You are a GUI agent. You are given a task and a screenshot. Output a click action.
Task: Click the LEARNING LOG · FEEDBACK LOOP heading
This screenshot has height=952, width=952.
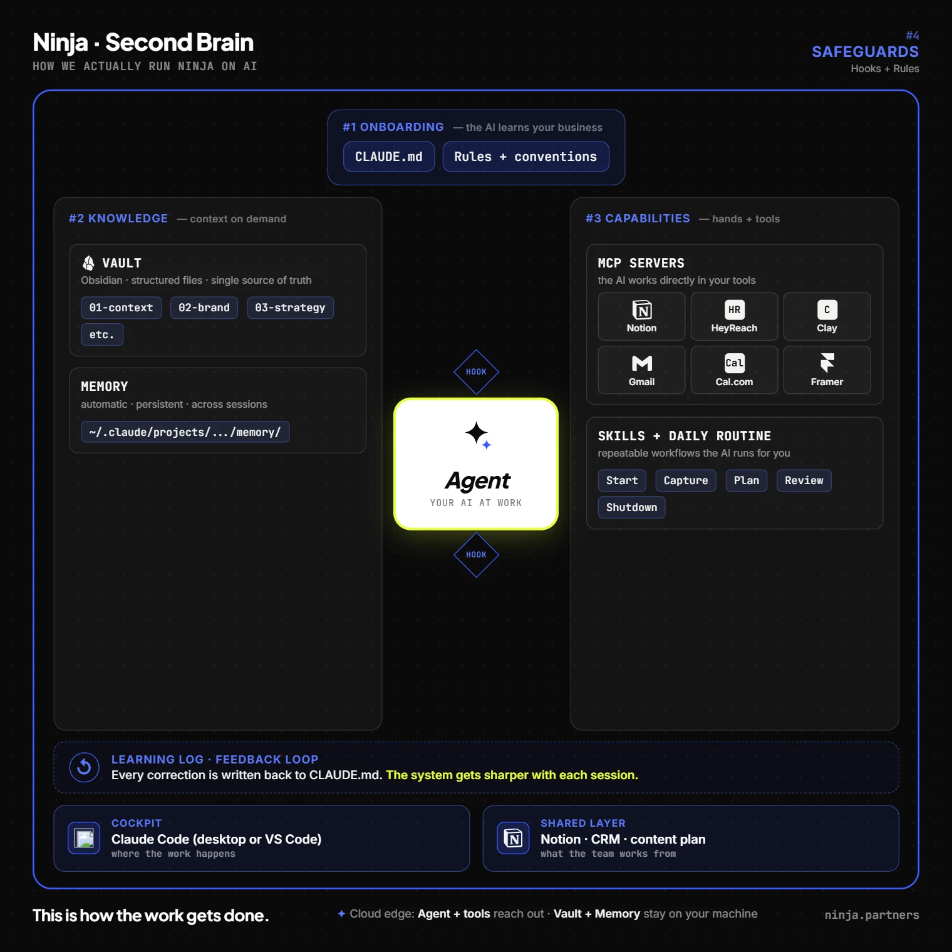coord(215,760)
